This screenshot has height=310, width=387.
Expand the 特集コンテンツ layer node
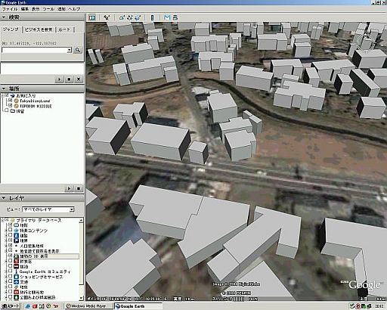coord(6,231)
